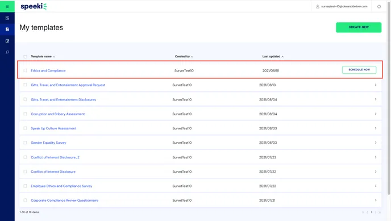Sort by Last updated column
Screen dimensions: 391x221
(x=273, y=57)
